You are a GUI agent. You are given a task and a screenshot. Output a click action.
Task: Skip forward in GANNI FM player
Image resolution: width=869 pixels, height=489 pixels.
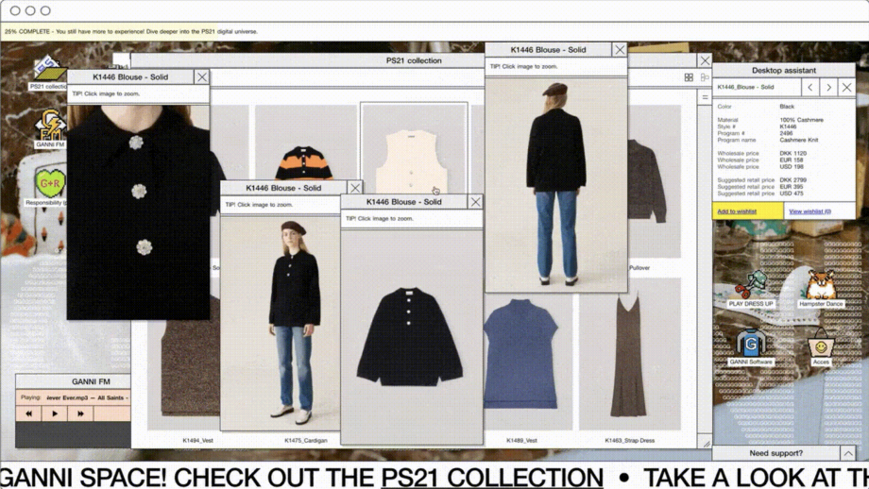click(80, 413)
